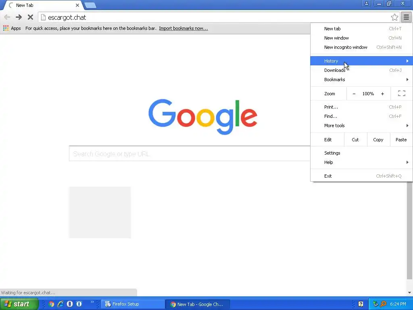The height and width of the screenshot is (310, 413).
Task: Click the page icon in the address bar
Action: point(43,17)
